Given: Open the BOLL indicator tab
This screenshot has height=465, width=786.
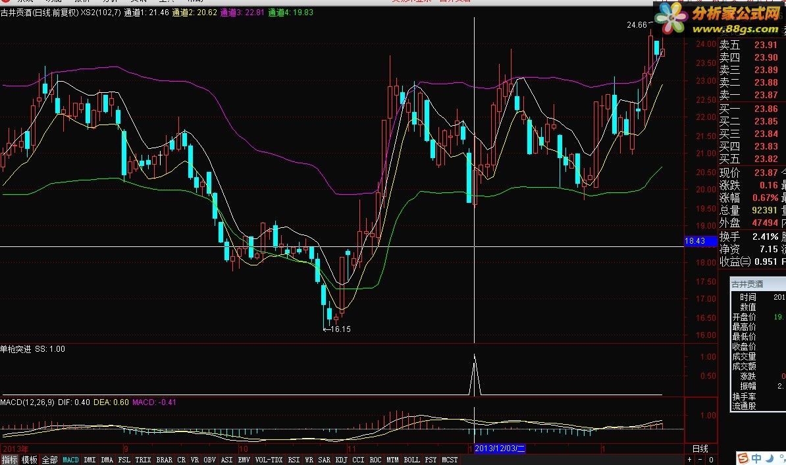Looking at the screenshot, I should (x=411, y=460).
